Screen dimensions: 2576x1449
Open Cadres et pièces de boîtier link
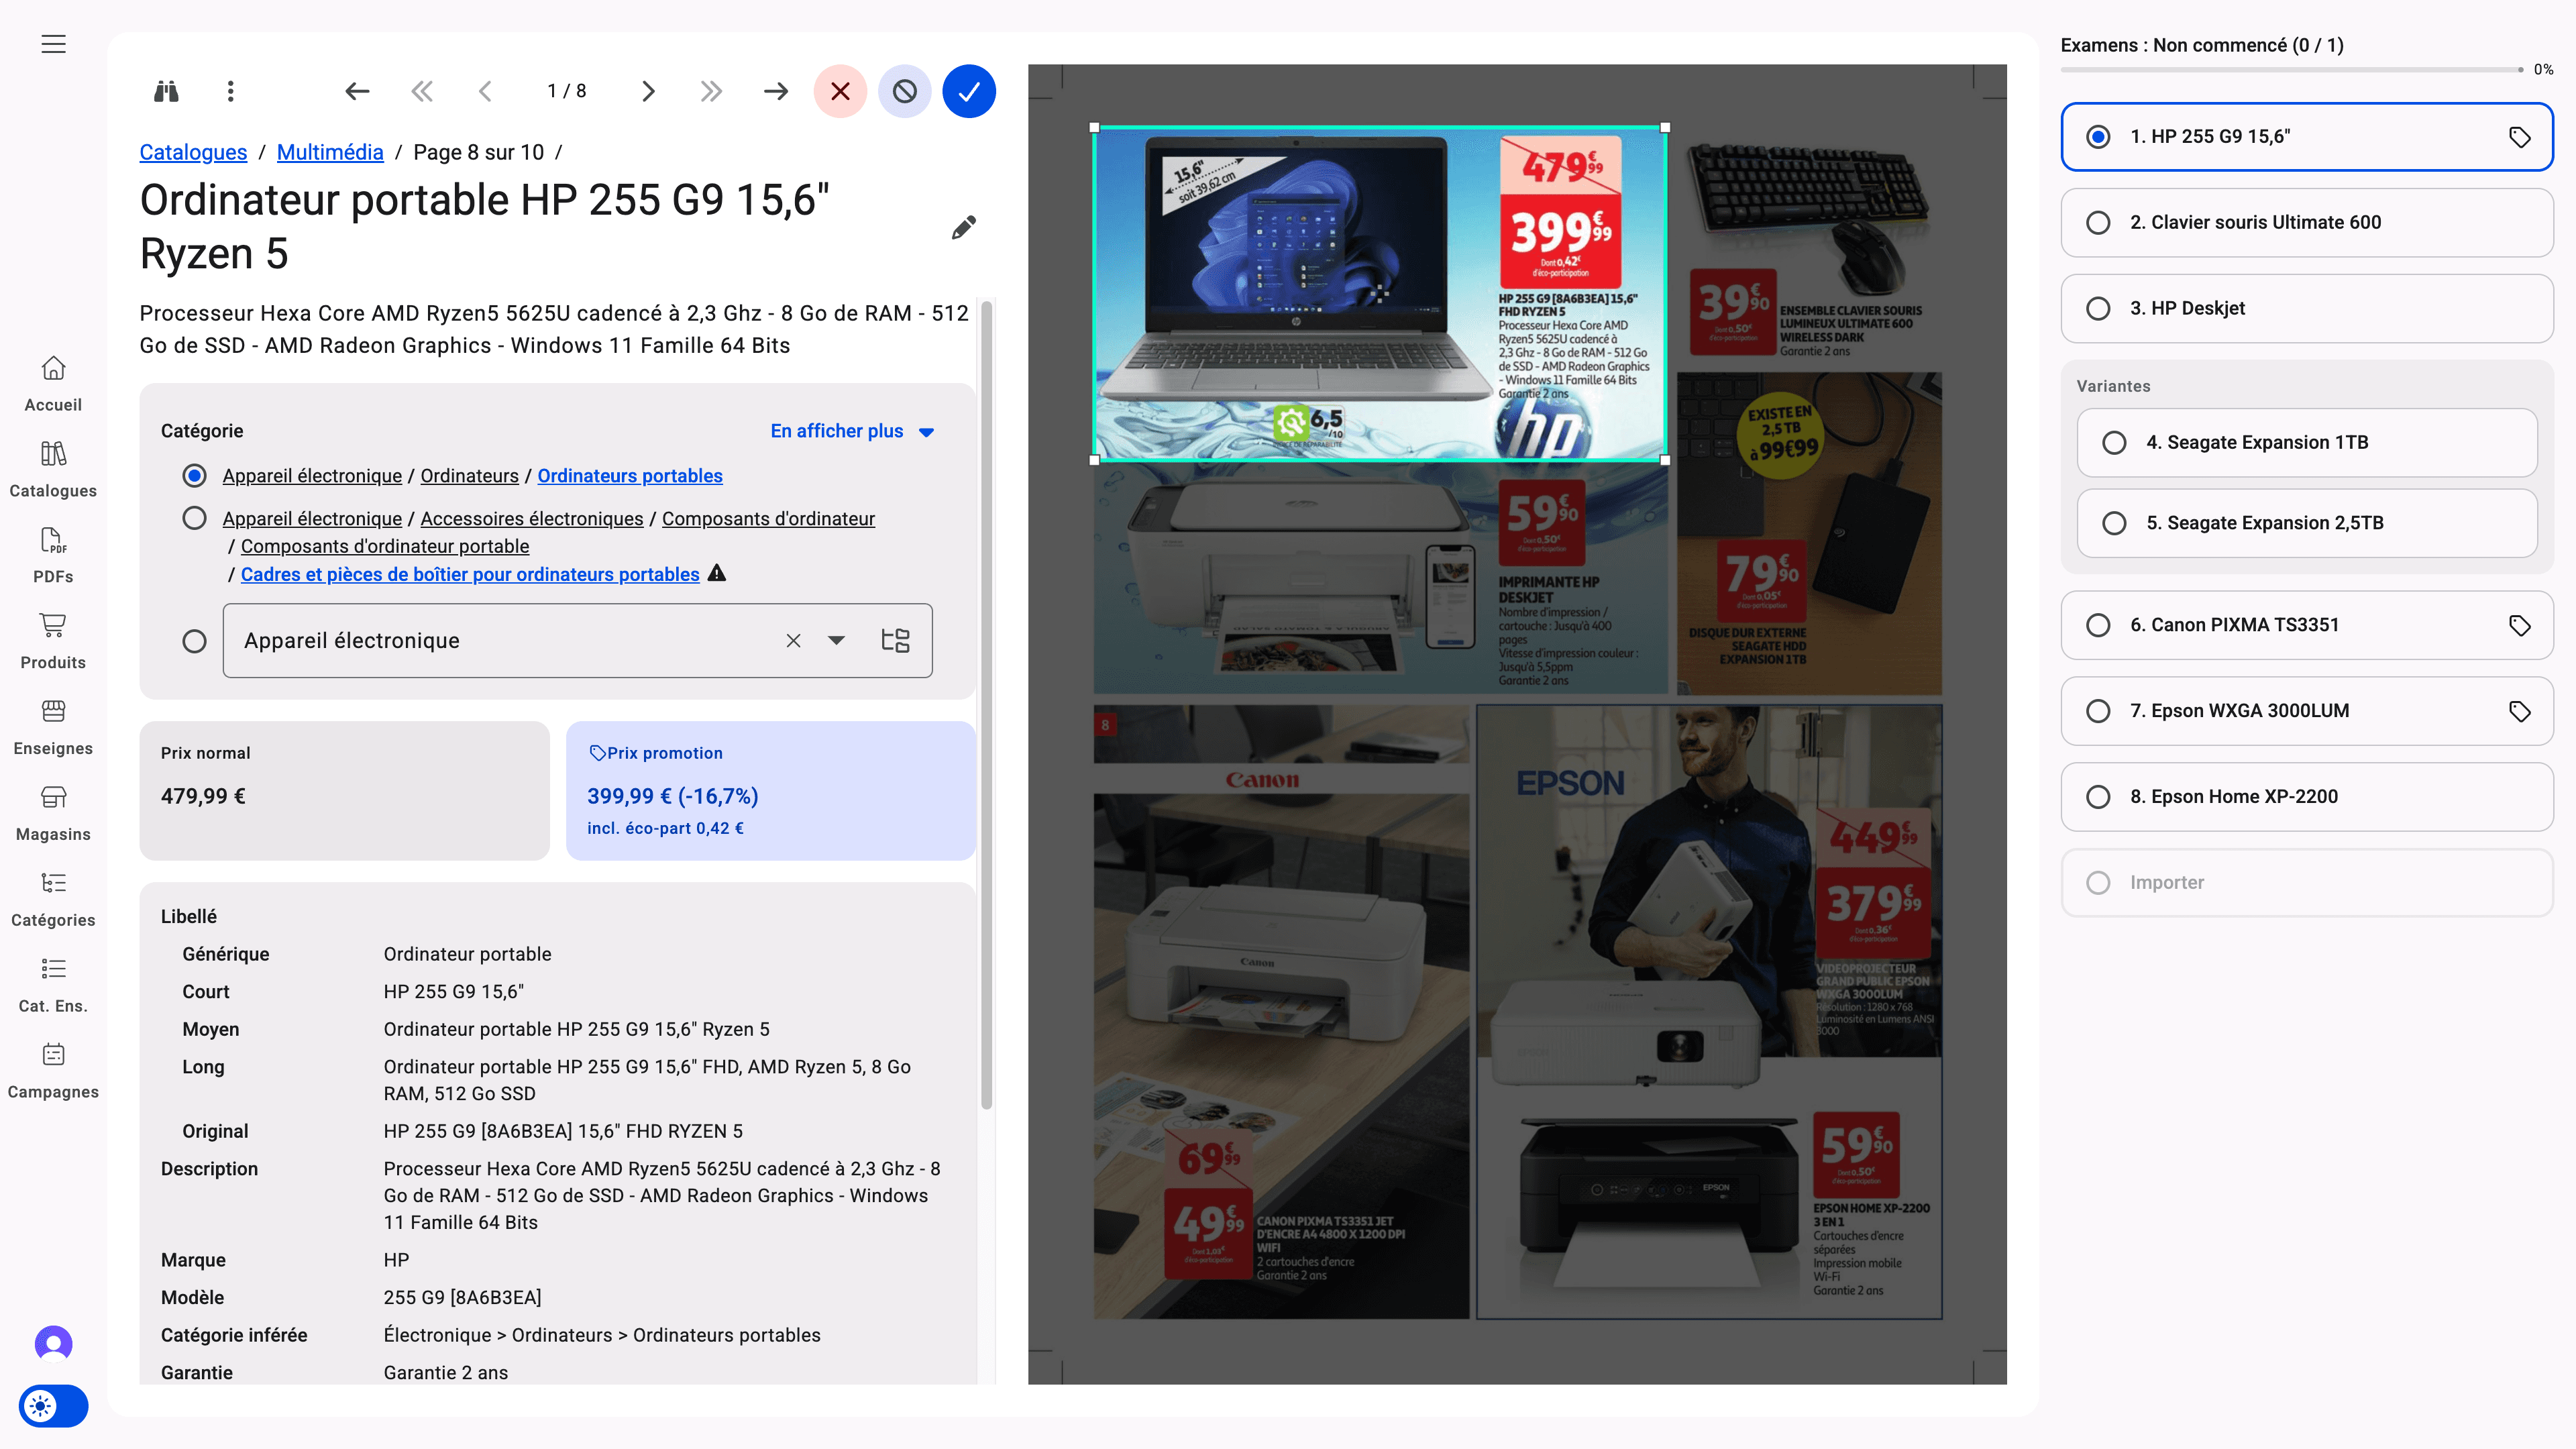(470, 575)
